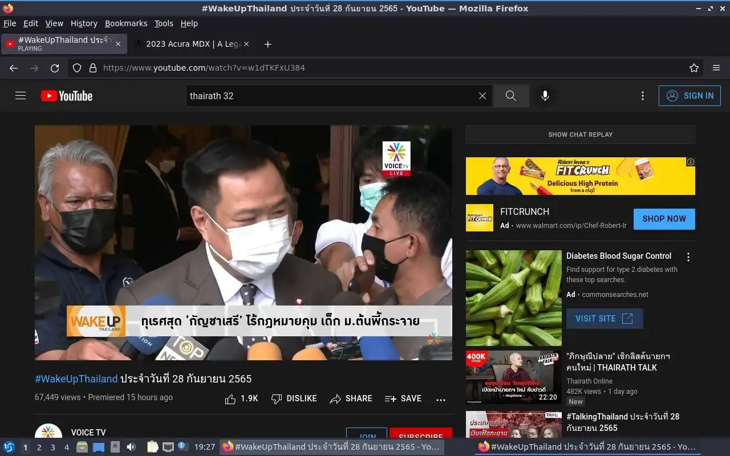
Task: Open FitCrunch ad info icon
Action: (x=691, y=162)
